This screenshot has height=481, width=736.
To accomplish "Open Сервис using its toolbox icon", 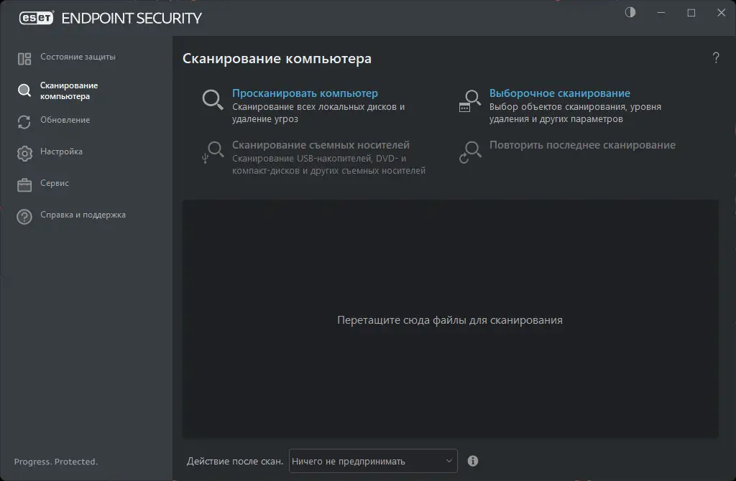I will [24, 183].
